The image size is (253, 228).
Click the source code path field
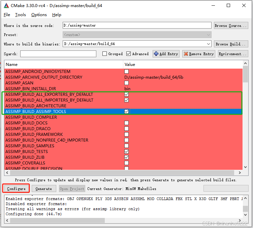tap(137, 26)
